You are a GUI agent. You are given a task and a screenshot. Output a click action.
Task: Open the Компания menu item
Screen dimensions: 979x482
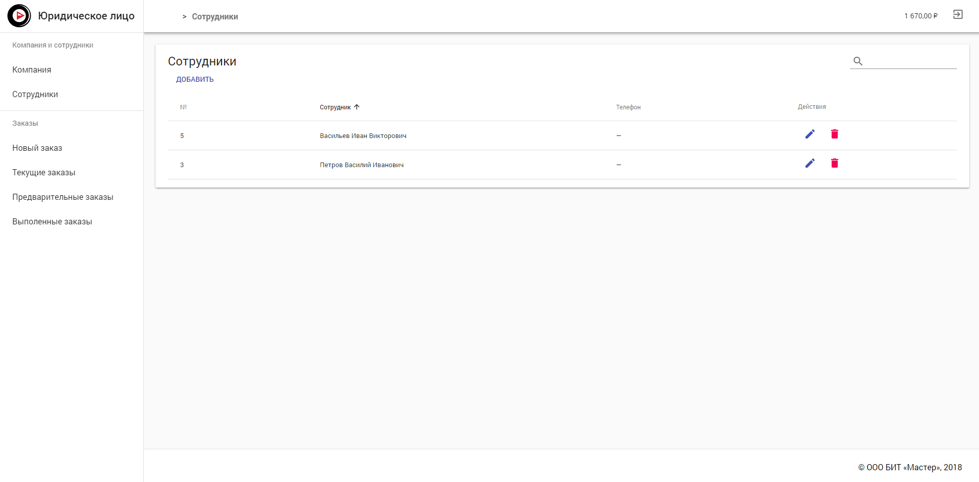pos(32,70)
